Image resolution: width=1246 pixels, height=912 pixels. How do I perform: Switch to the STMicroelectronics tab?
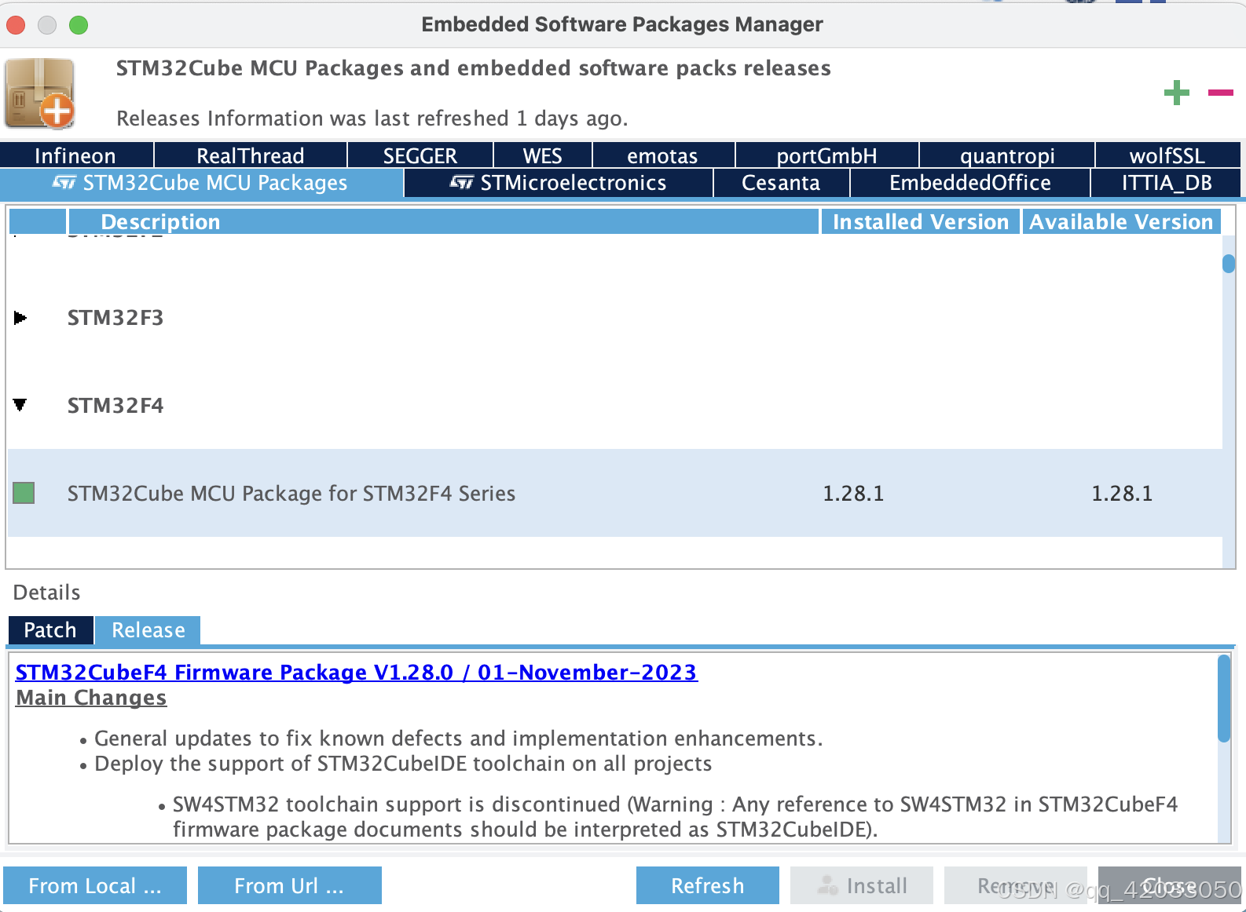coord(558,183)
